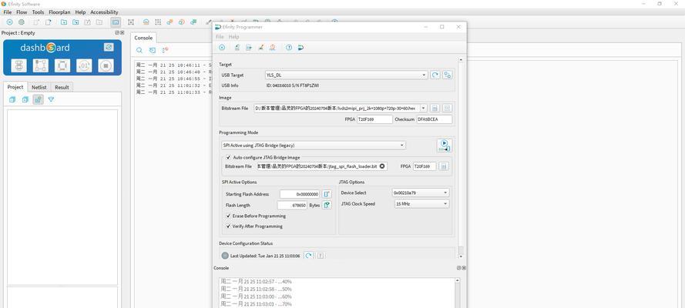The image size is (685, 308).
Task: Open the File menu in Efinity Software
Action: 8,12
